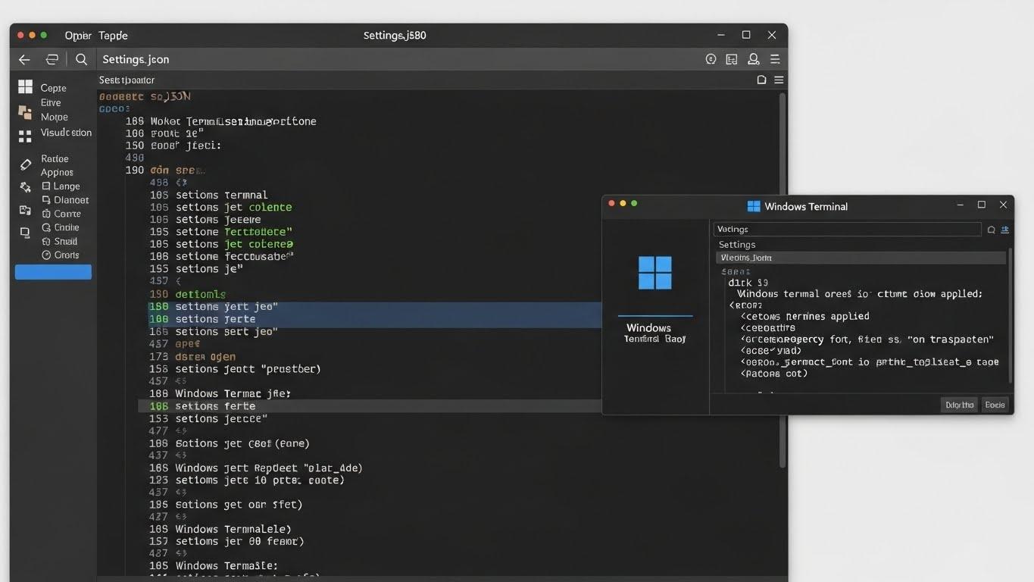Image resolution: width=1034 pixels, height=582 pixels.
Task: Switch to the Settings.json tab
Action: tap(136, 58)
